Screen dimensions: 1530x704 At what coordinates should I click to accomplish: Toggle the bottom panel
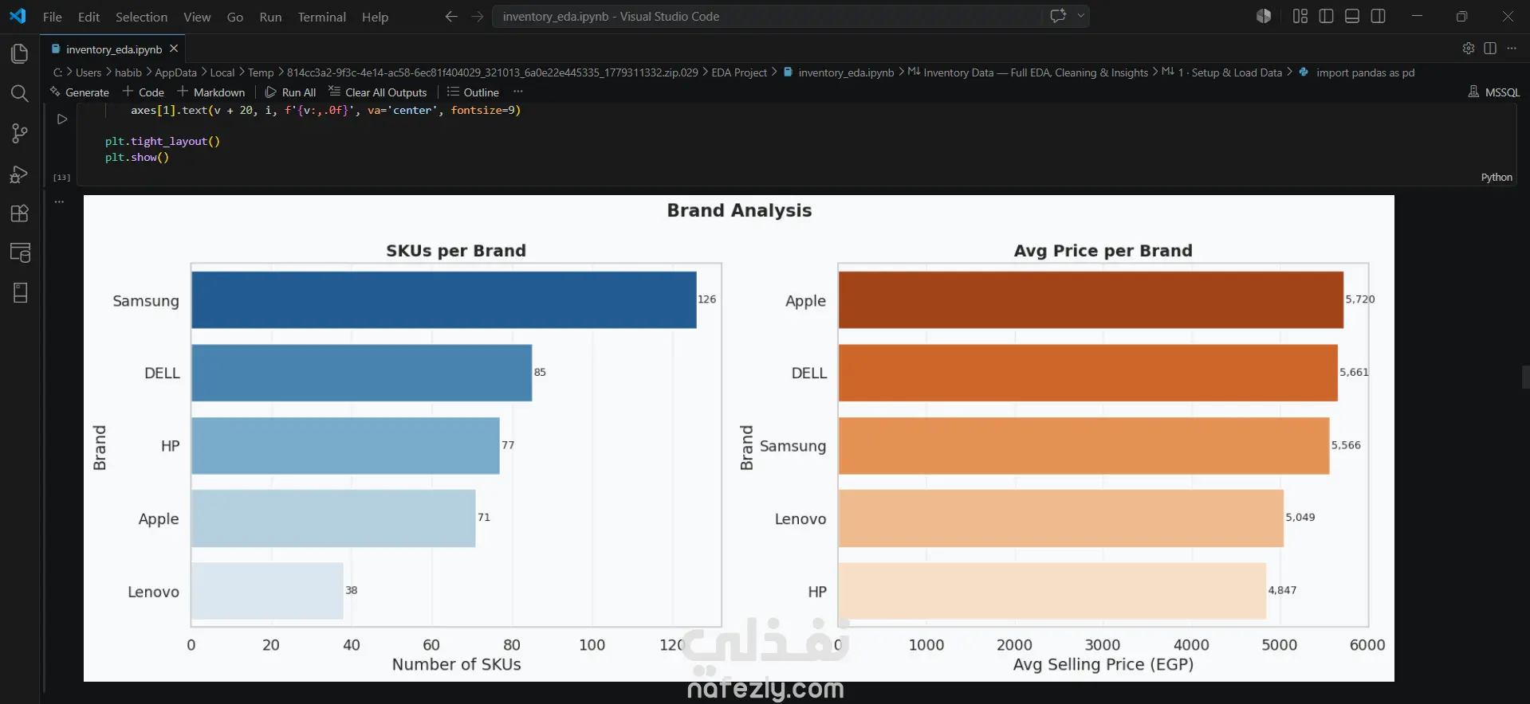pyautogui.click(x=1352, y=16)
